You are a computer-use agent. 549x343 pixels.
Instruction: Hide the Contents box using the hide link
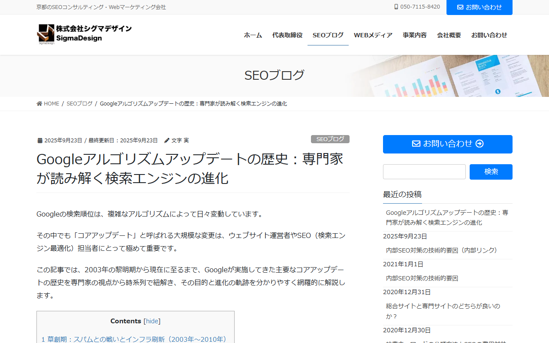point(152,321)
